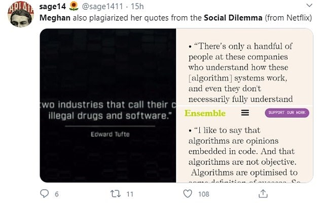The width and height of the screenshot is (321, 203).
Task: Select the bold word Meghan in tweet
Action: click(x=54, y=18)
